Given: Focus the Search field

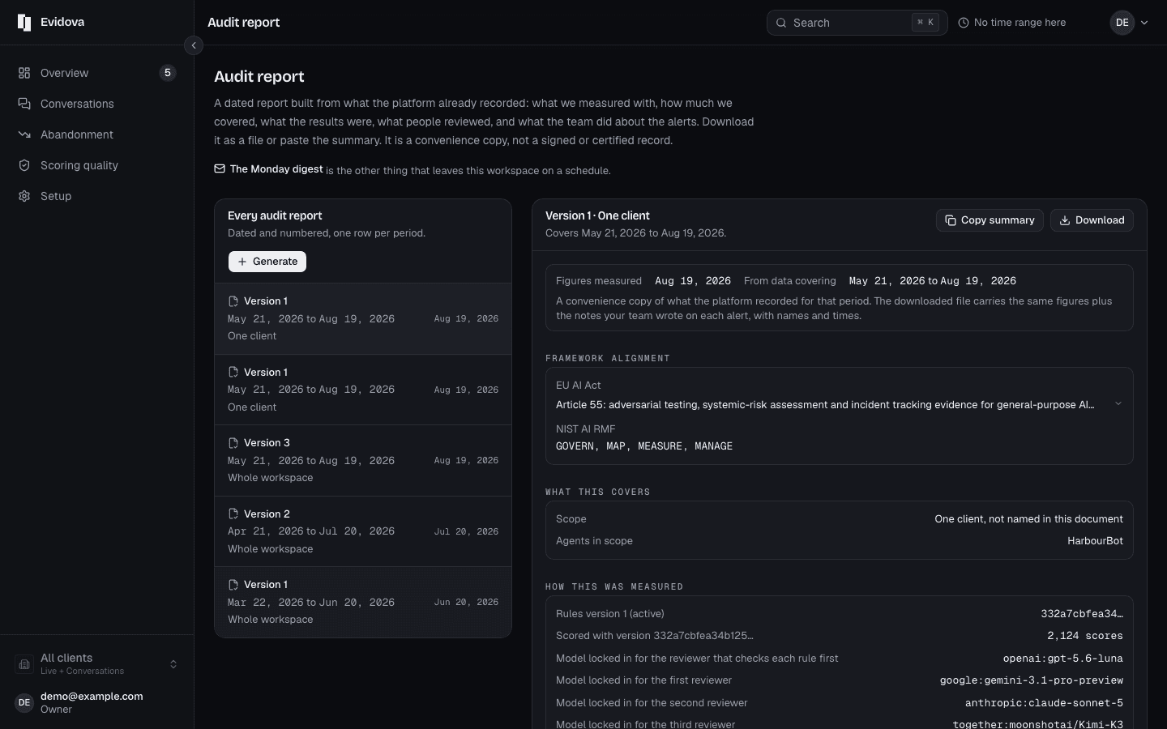Looking at the screenshot, I should click(857, 23).
